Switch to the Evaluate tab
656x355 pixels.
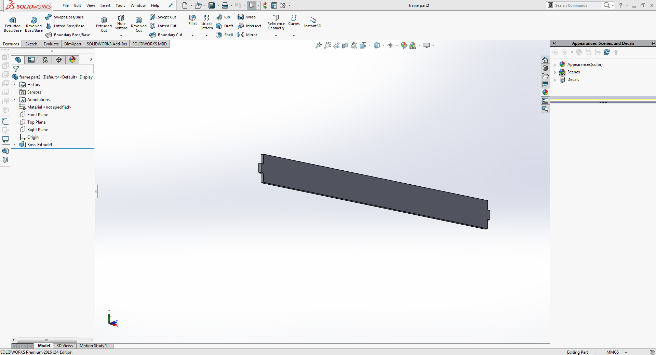pyautogui.click(x=51, y=44)
